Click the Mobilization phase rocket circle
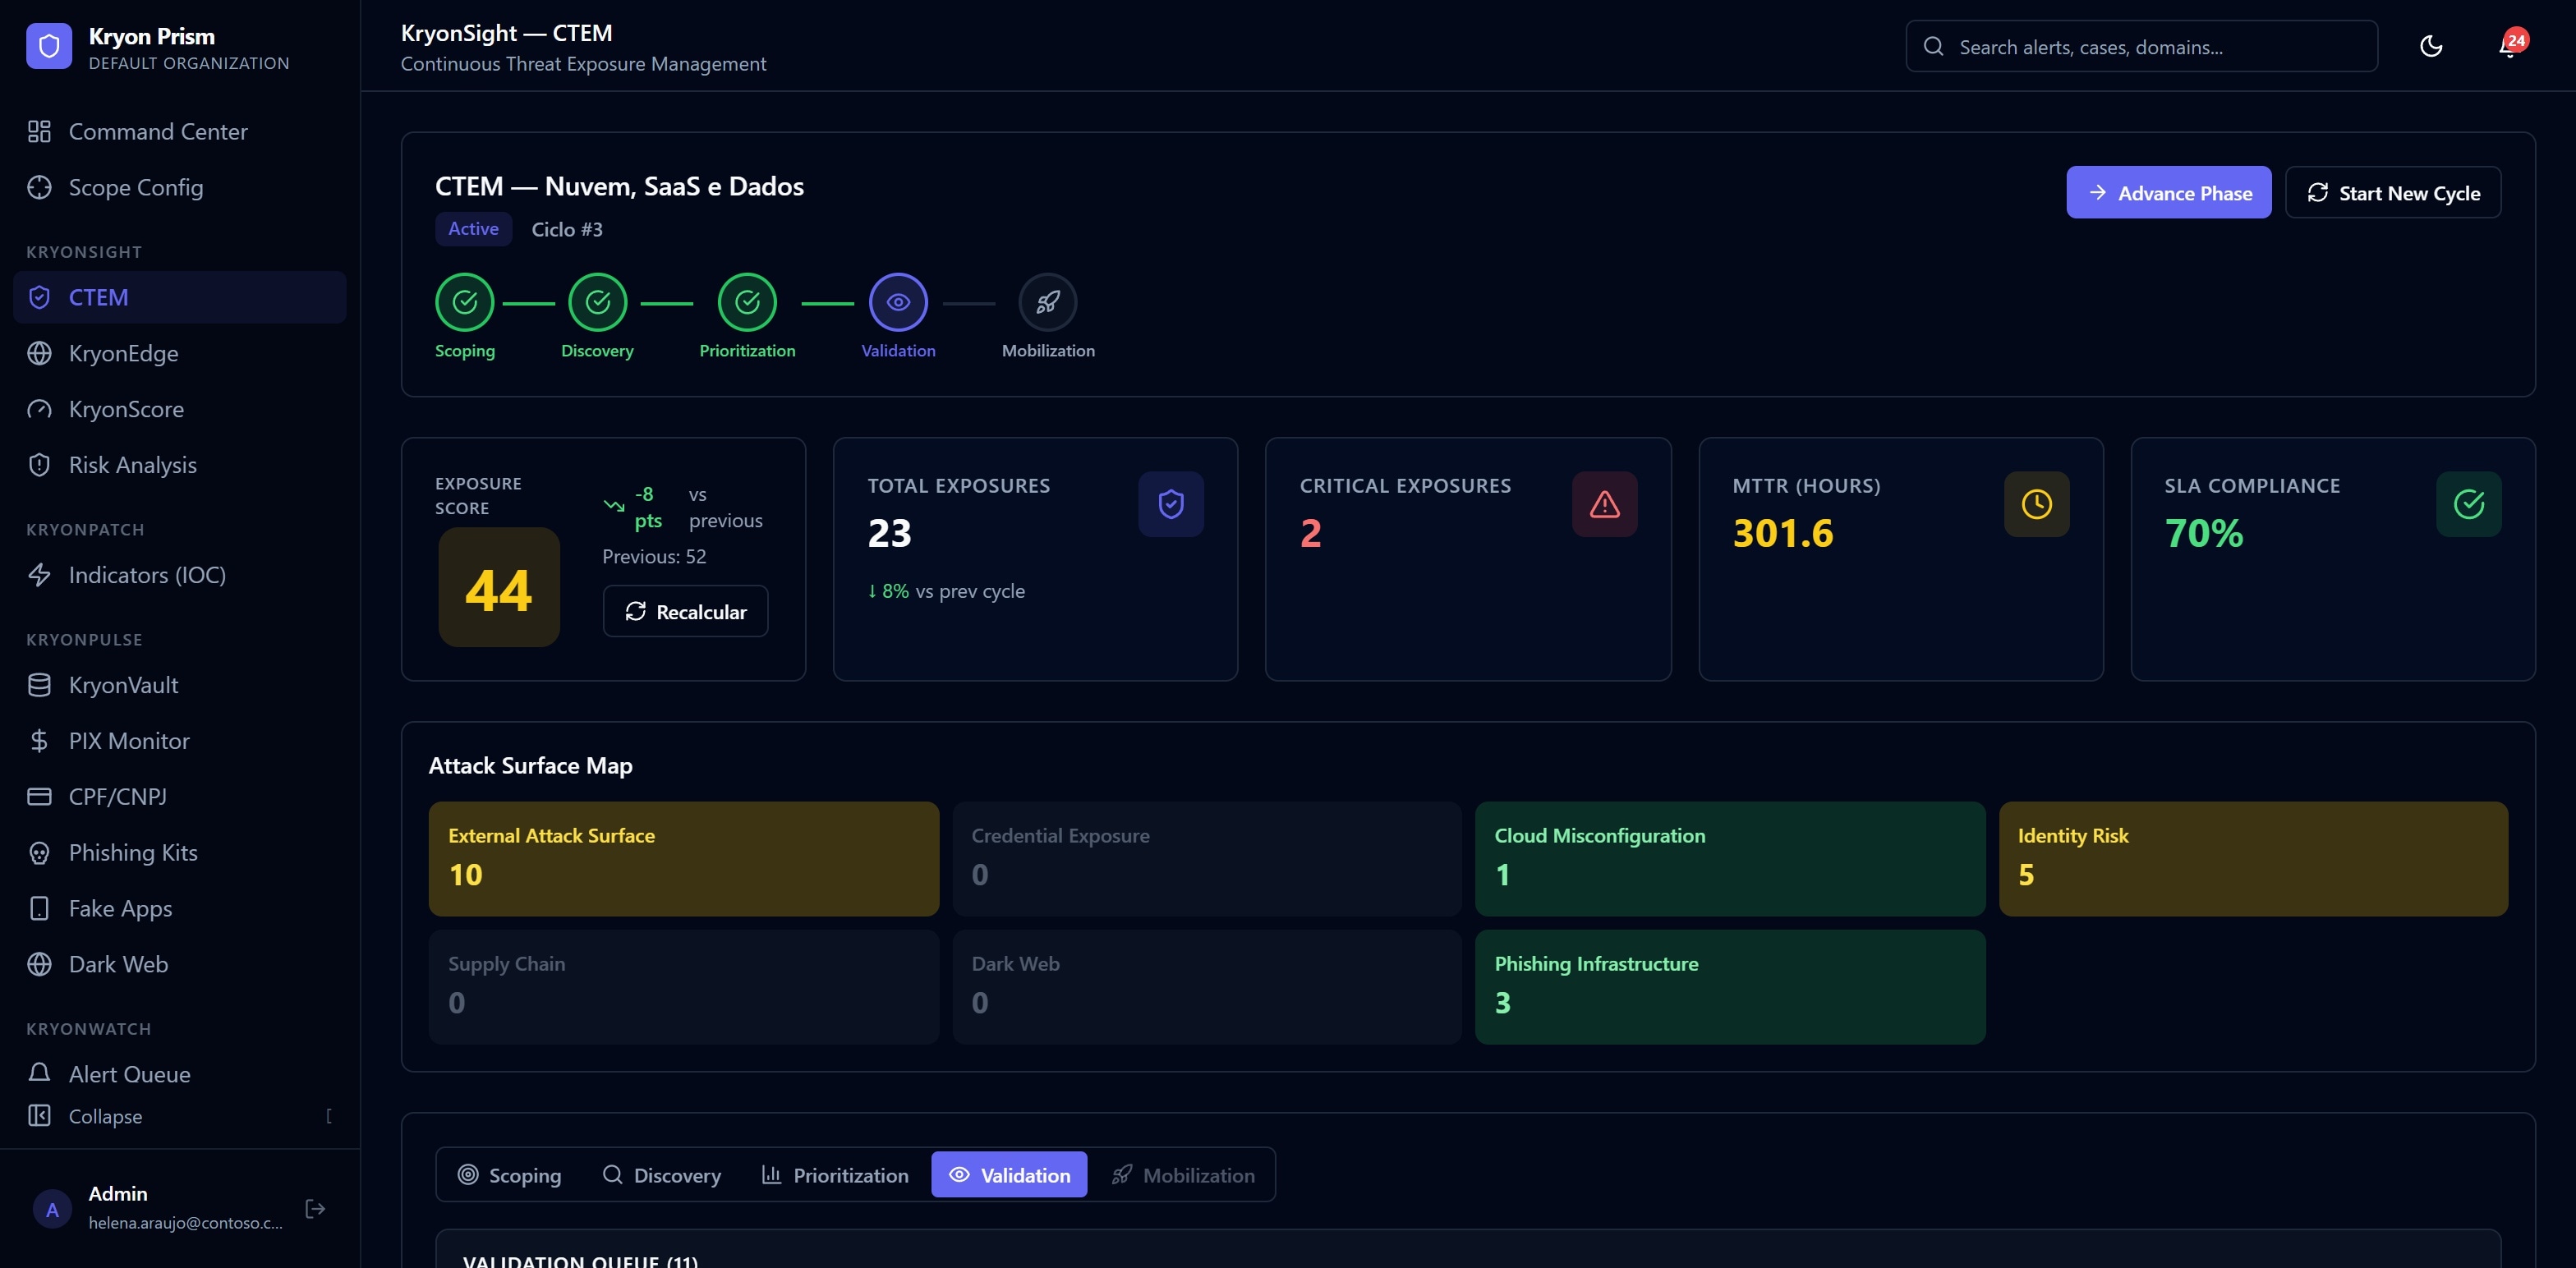 pyautogui.click(x=1048, y=302)
